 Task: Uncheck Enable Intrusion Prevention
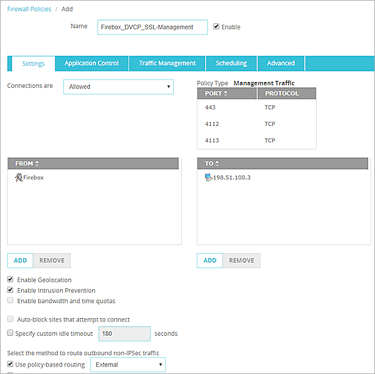pyautogui.click(x=10, y=290)
